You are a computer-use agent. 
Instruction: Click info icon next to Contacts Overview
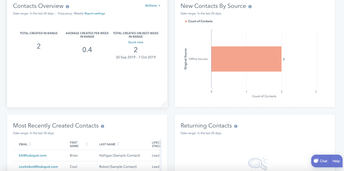coord(67,6)
